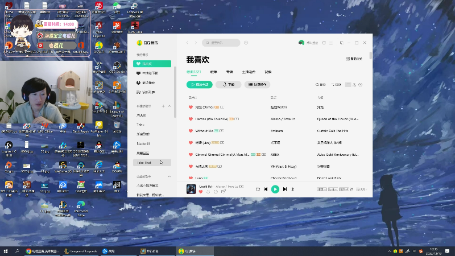Play MV for Without Me row
This screenshot has width=455, height=256.
click(x=222, y=131)
